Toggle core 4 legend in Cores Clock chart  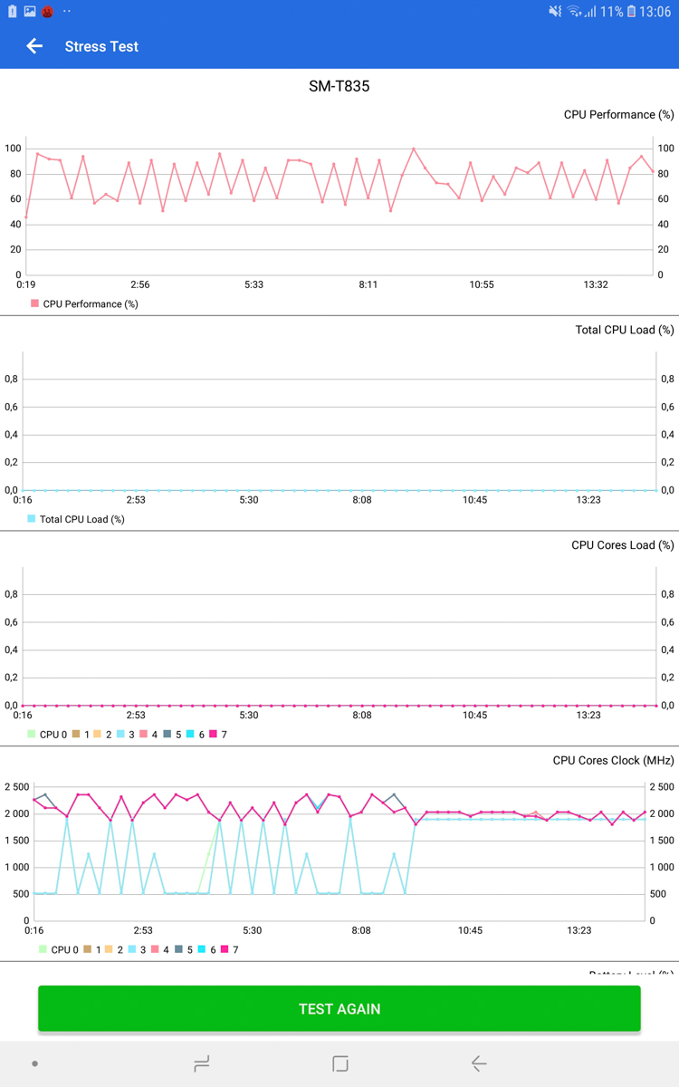tap(160, 949)
